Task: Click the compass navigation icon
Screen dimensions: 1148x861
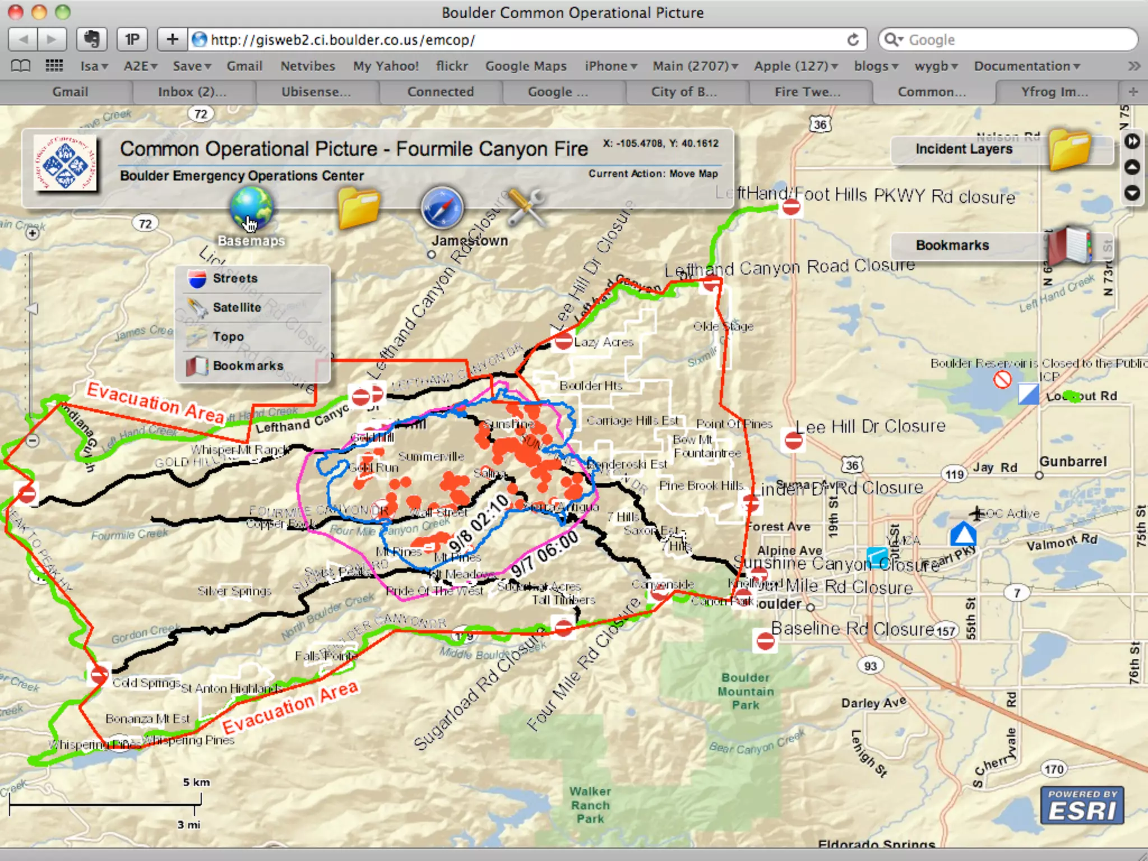Action: point(442,208)
